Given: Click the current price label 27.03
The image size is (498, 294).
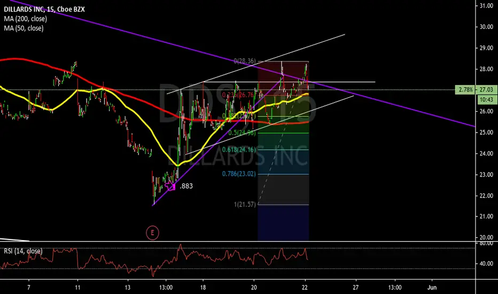Looking at the screenshot, I should click(x=486, y=90).
